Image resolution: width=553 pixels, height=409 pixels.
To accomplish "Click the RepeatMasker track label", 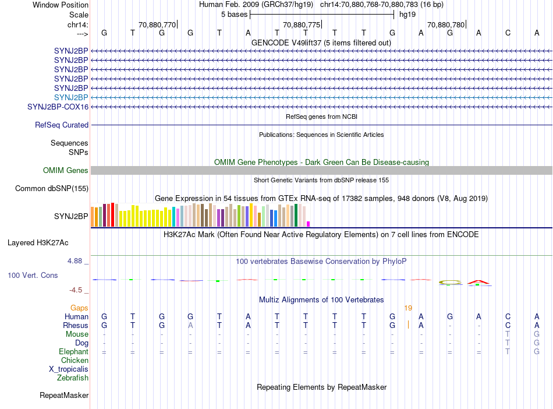I will pyautogui.click(x=64, y=395).
